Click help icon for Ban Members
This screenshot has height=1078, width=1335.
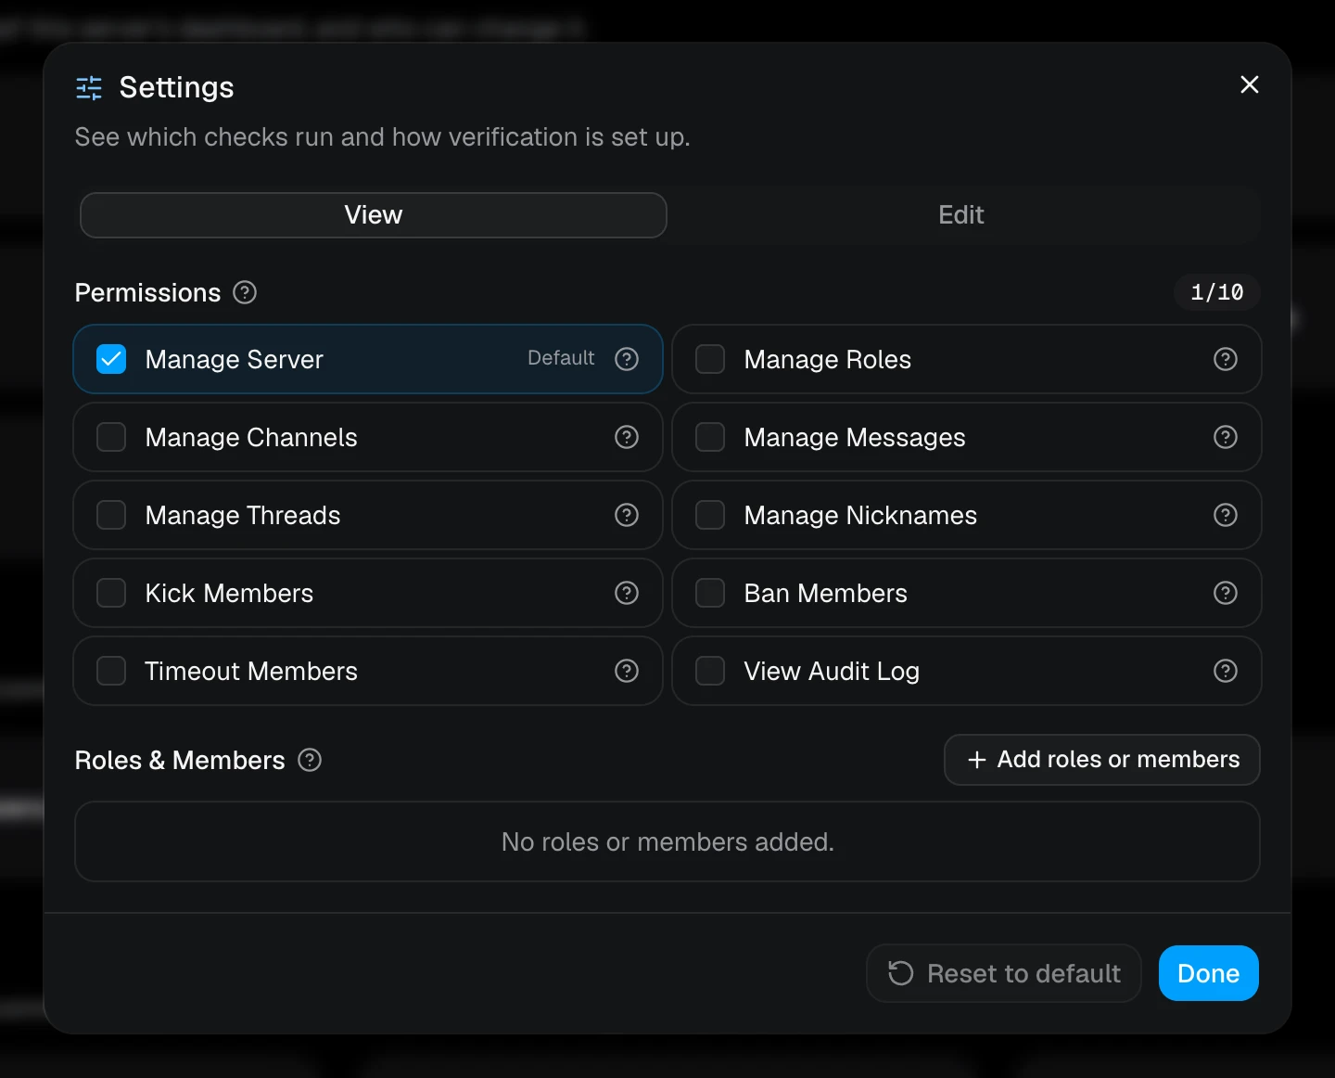pyautogui.click(x=1226, y=593)
